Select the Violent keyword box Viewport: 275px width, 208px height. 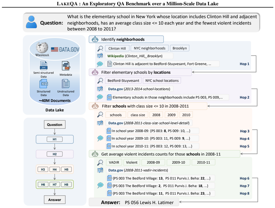[x=132, y=162]
